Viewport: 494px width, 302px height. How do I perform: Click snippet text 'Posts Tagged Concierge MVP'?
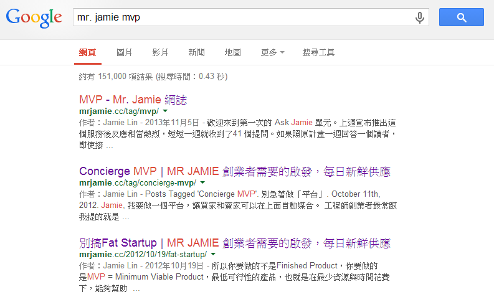point(202,194)
